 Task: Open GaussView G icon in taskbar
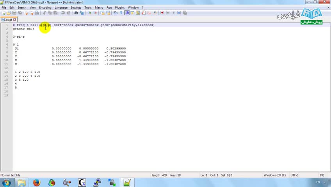[x=82, y=182]
